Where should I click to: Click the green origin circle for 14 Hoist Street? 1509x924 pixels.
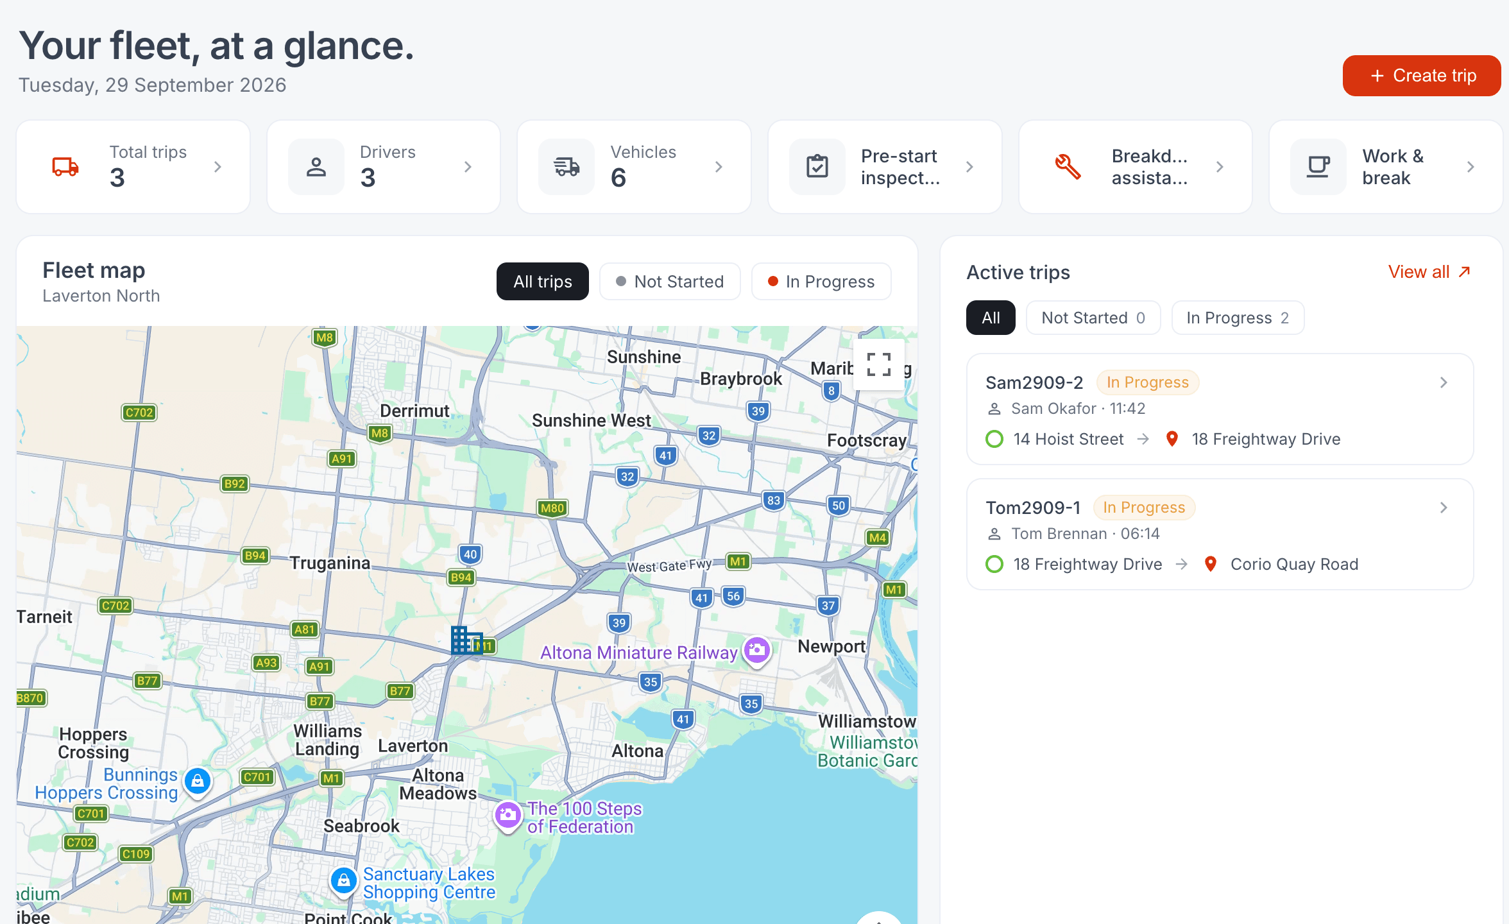click(994, 439)
